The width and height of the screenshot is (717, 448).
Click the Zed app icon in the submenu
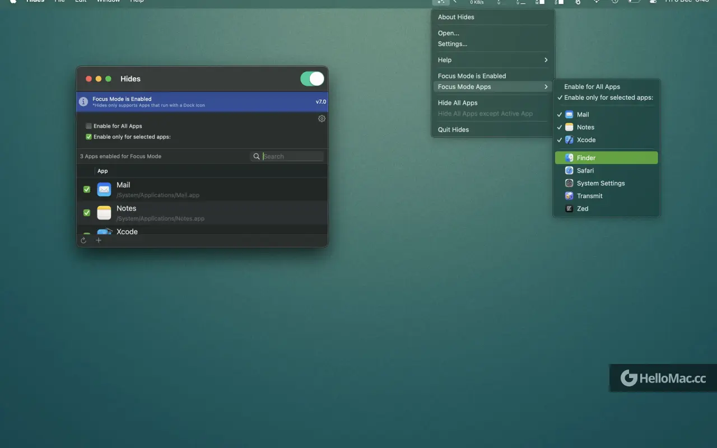pyautogui.click(x=569, y=208)
